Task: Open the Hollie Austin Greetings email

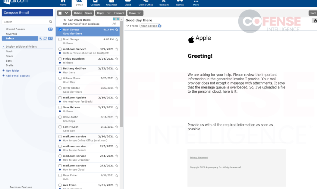Action: pos(88,119)
